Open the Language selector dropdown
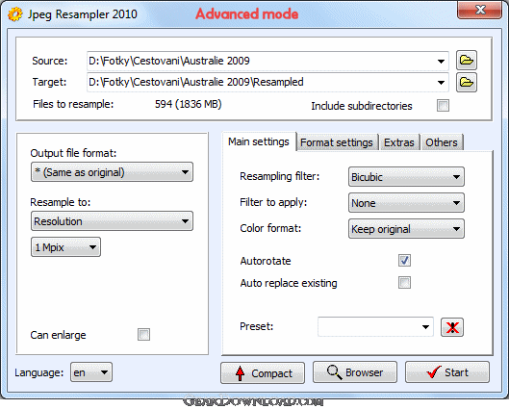This screenshot has width=509, height=409. 91,372
